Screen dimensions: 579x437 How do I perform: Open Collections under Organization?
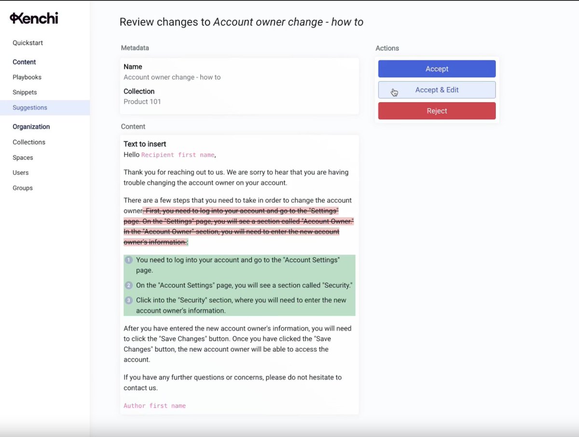point(29,142)
